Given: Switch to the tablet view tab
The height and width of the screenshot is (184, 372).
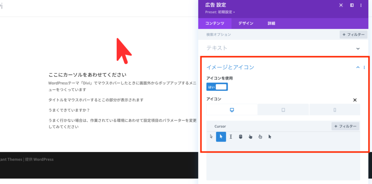Looking at the screenshot, I should pos(283,110).
